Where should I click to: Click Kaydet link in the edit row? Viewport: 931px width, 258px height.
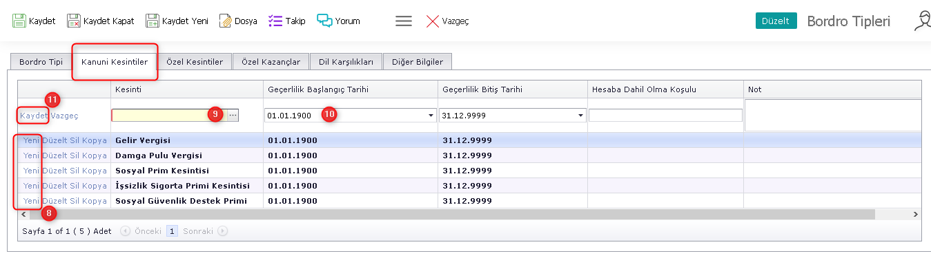34,116
